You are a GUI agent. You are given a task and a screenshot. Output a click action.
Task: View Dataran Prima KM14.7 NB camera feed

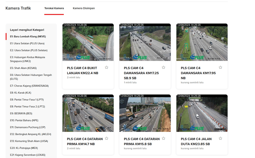[x=88, y=113]
